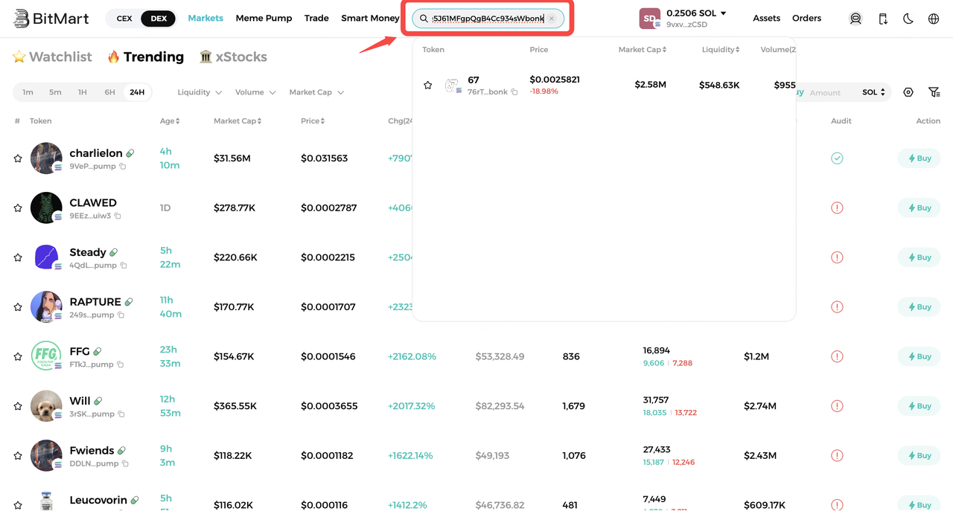This screenshot has height=514, width=953.
Task: Open the Markets nav tab
Action: tap(205, 19)
